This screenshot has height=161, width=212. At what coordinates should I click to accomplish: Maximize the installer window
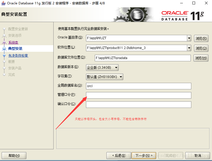click(x=194, y=3)
